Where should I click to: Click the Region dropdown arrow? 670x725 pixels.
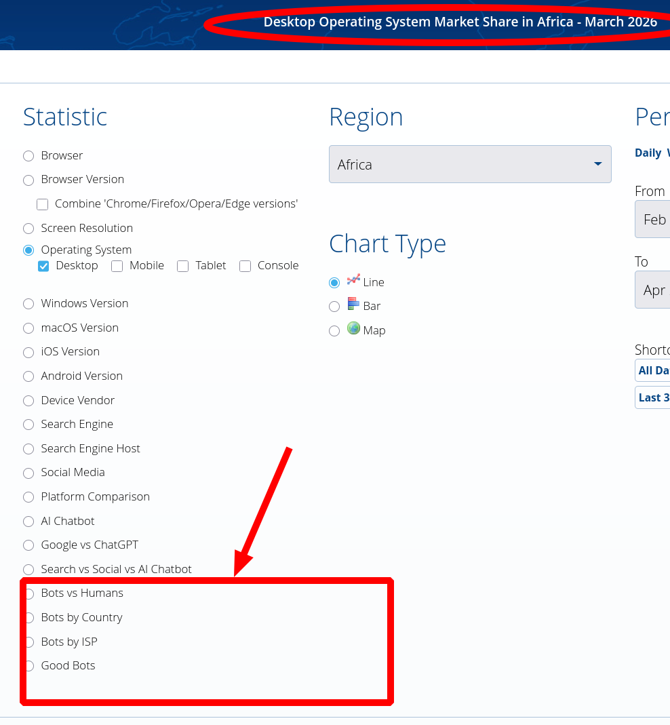[597, 164]
